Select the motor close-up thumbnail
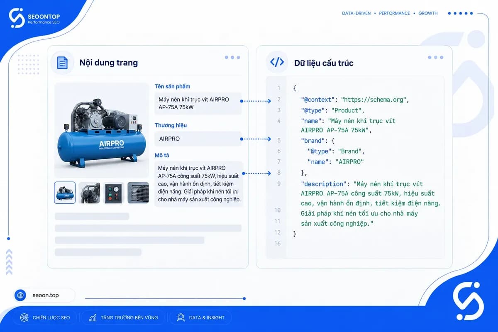Viewport: 498px width, 332px height. point(89,193)
